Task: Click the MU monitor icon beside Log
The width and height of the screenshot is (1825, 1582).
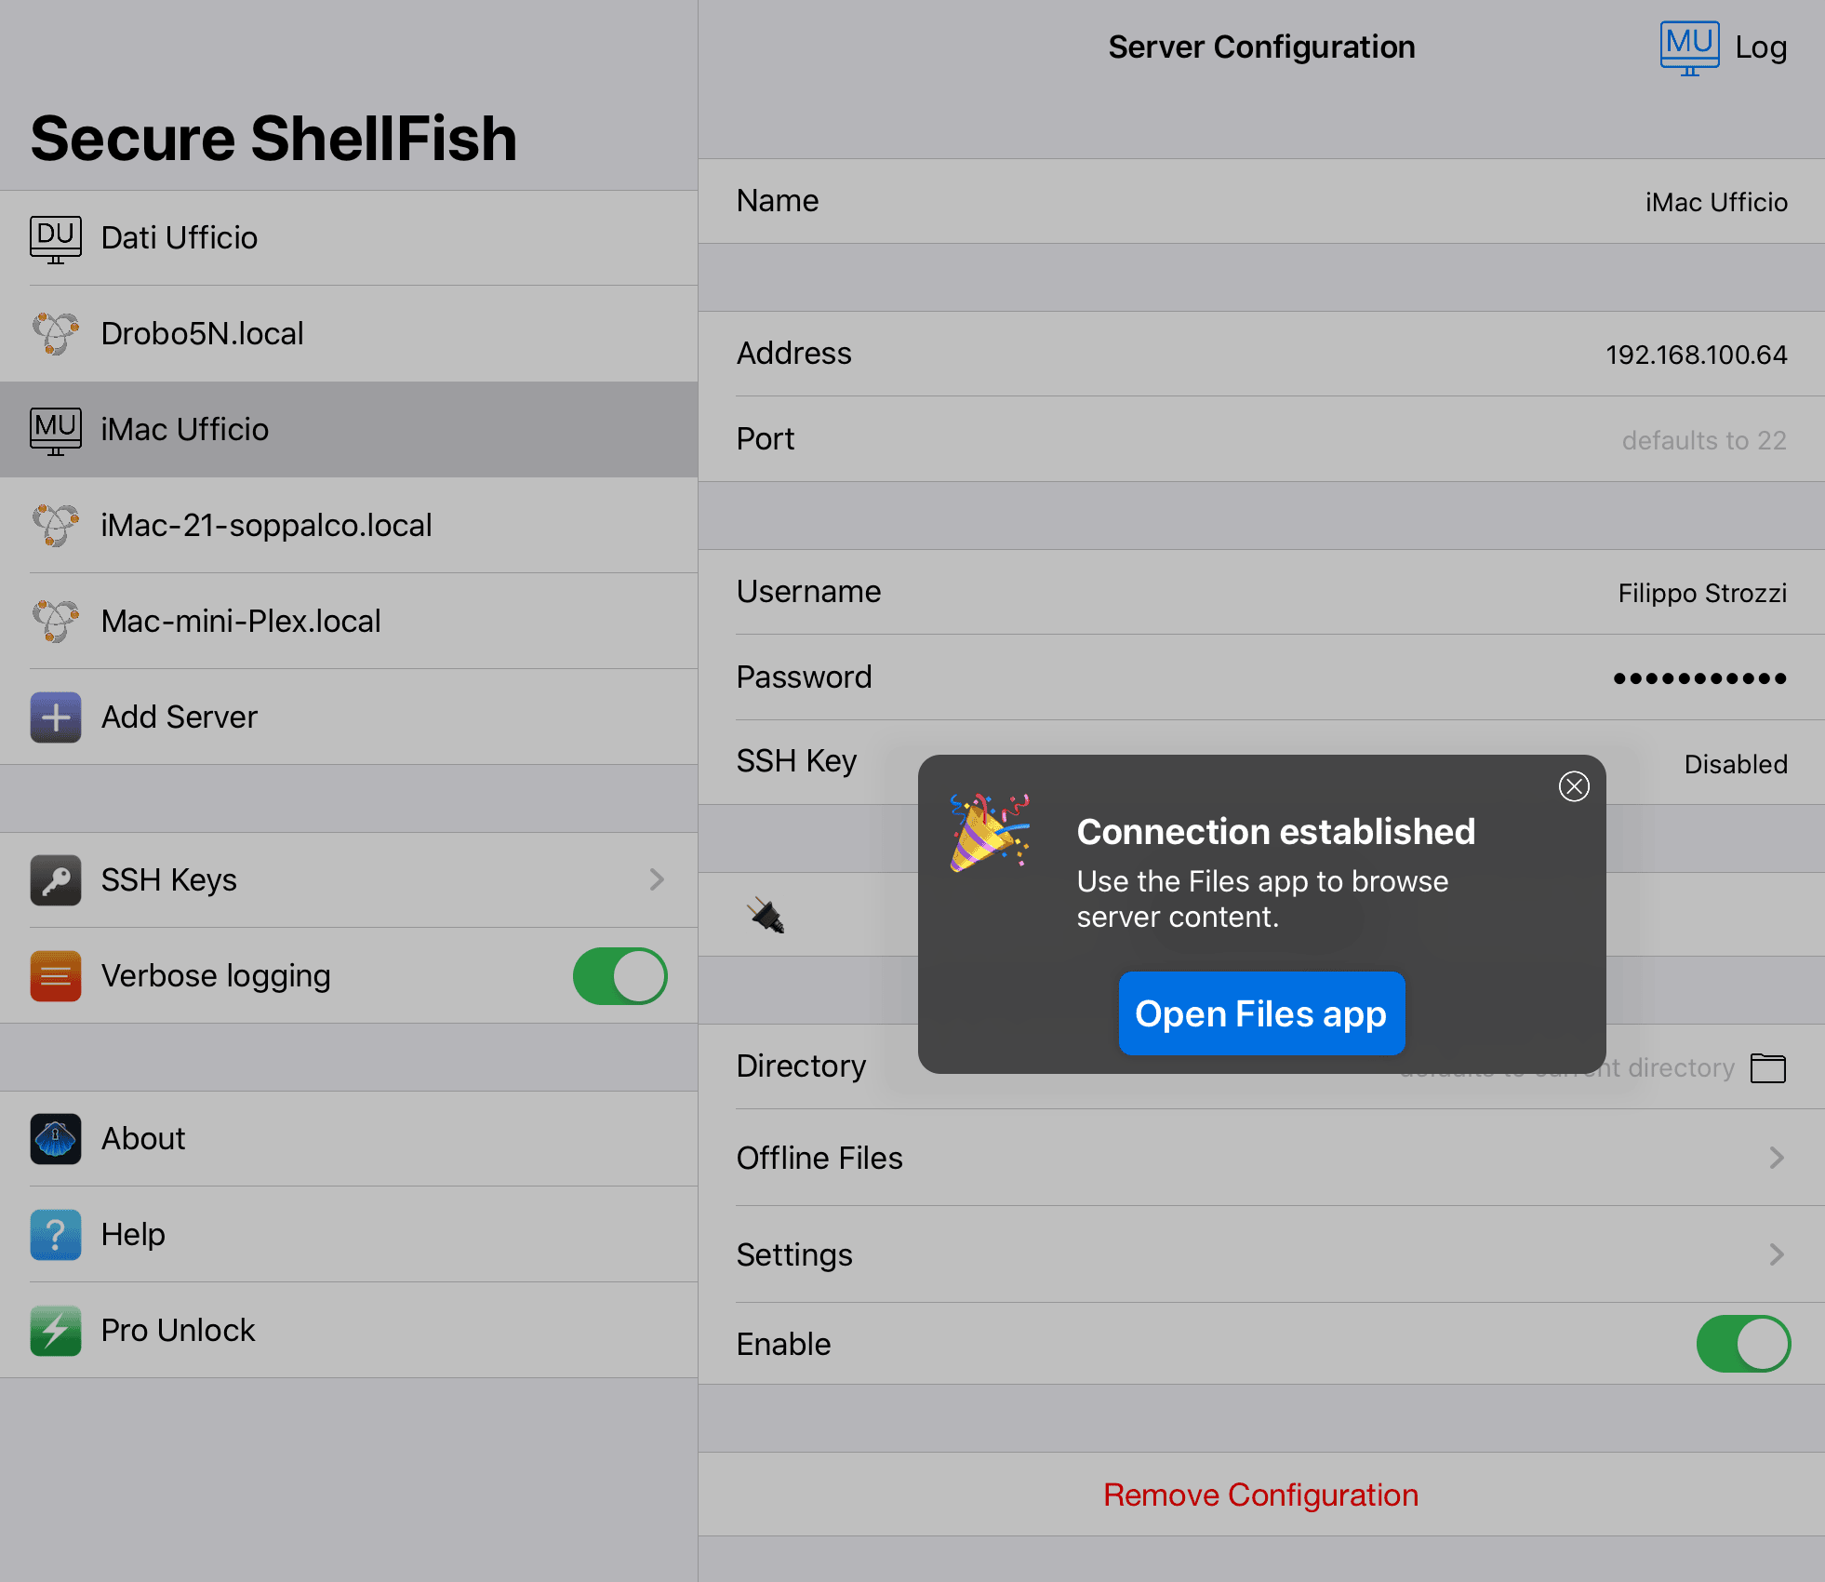Action: pyautogui.click(x=1689, y=48)
